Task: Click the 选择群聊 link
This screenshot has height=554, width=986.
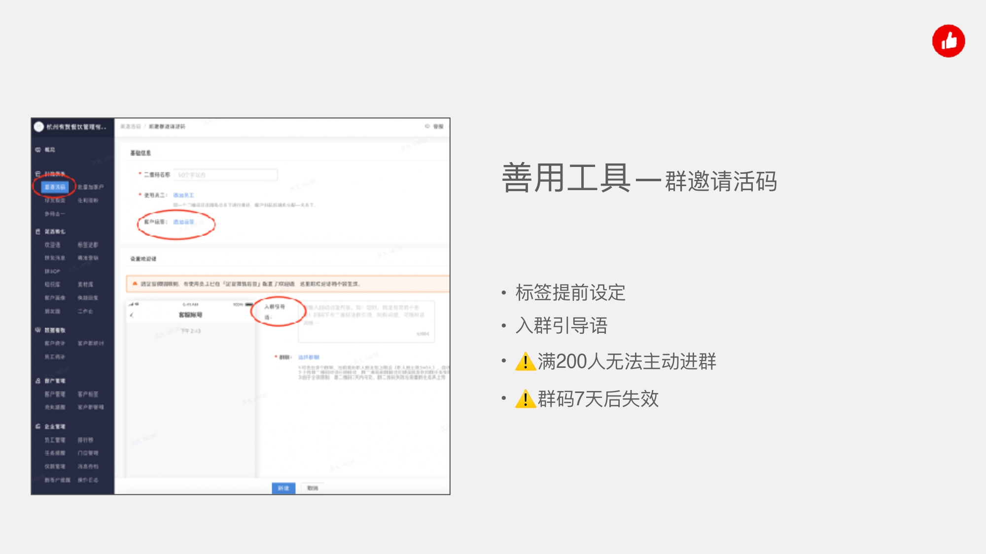Action: coord(309,357)
